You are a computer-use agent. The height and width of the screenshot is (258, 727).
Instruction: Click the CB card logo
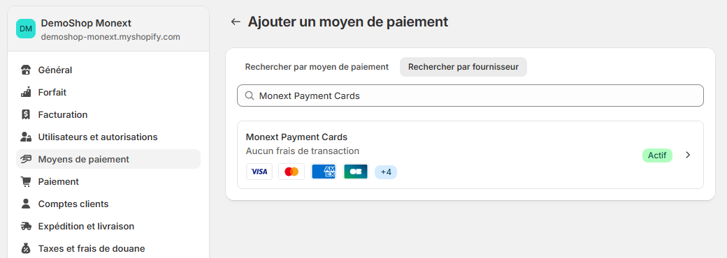tap(356, 172)
